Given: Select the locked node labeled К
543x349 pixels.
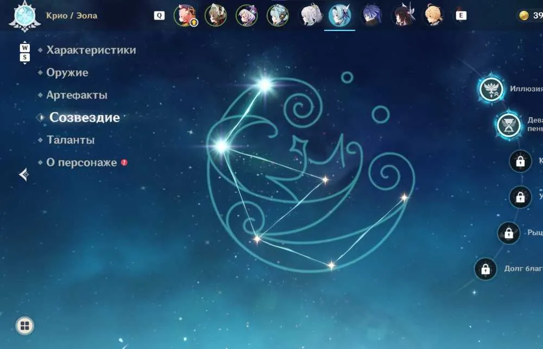Looking at the screenshot, I should pos(520,161).
